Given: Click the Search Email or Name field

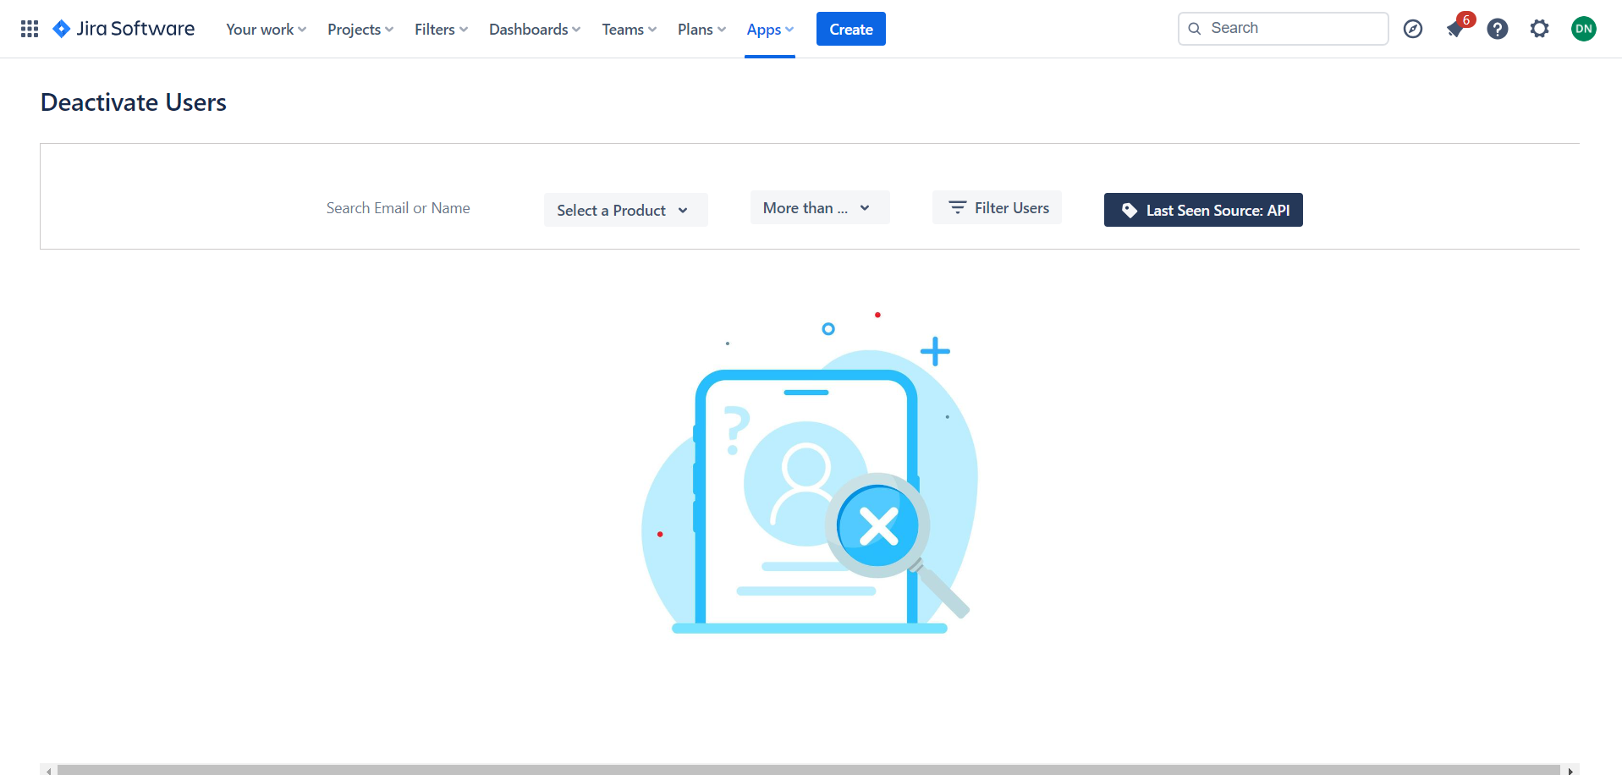Looking at the screenshot, I should click(398, 207).
